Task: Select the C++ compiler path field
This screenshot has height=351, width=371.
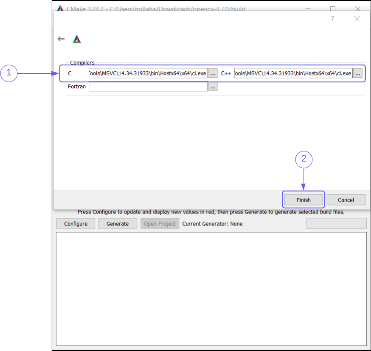Action: [x=293, y=73]
